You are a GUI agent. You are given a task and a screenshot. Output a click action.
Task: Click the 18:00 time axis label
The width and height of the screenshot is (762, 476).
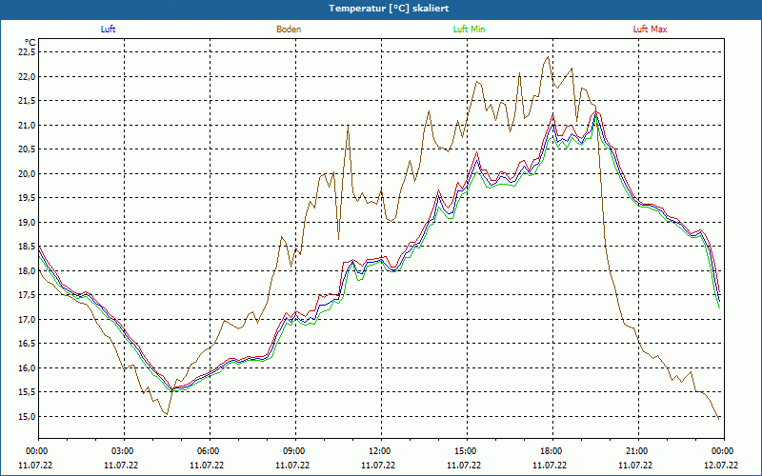point(552,451)
